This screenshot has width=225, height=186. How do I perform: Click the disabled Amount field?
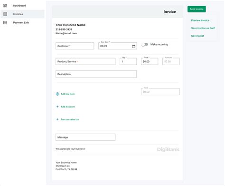171,61
